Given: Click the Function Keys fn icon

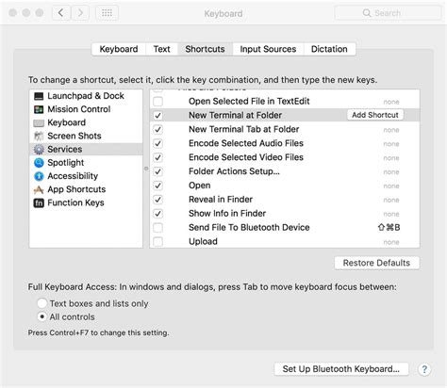Looking at the screenshot, I should pos(39,203).
